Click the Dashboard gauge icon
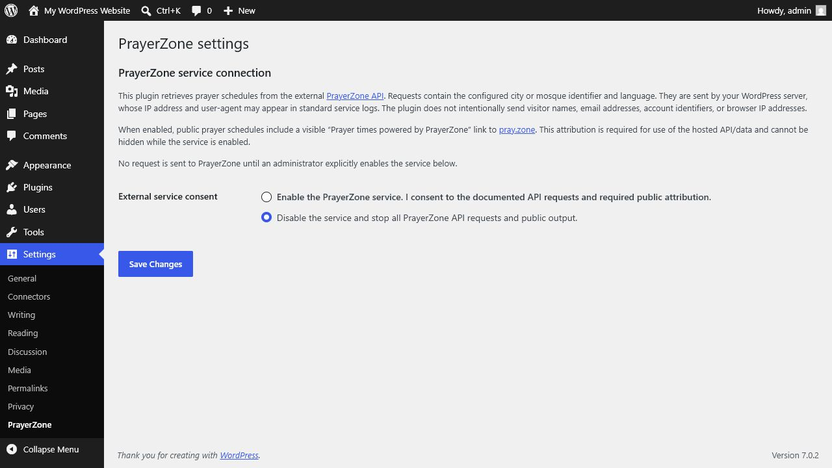This screenshot has width=832, height=468. coord(12,40)
